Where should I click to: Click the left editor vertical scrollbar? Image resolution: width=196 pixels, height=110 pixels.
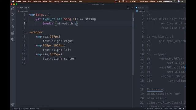point(133,44)
